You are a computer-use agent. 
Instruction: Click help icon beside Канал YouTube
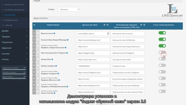click(55, 93)
